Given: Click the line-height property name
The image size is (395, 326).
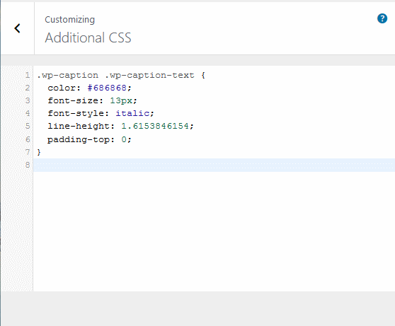Looking at the screenshot, I should 79,126.
